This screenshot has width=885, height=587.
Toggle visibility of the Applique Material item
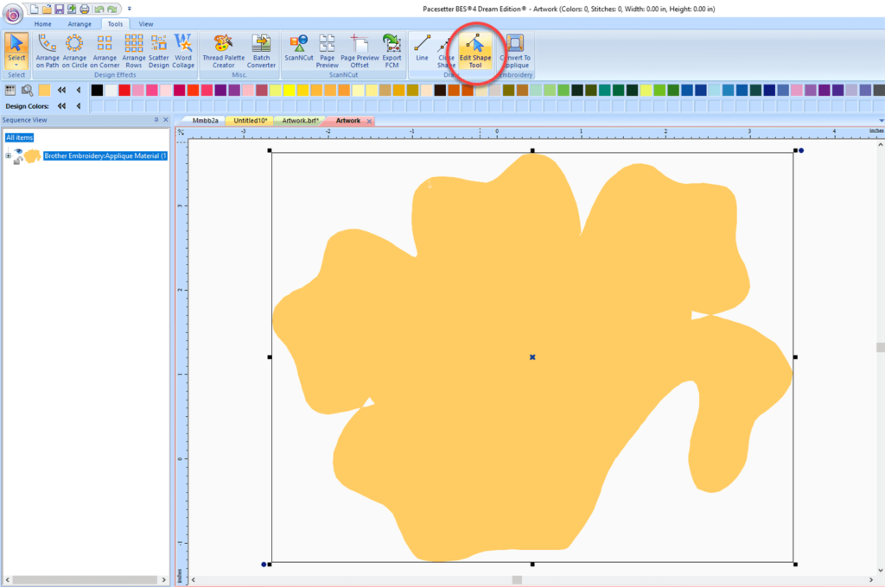point(18,149)
